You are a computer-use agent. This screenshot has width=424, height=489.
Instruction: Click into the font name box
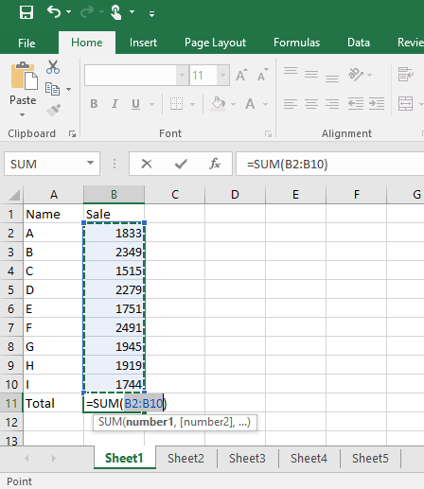131,75
